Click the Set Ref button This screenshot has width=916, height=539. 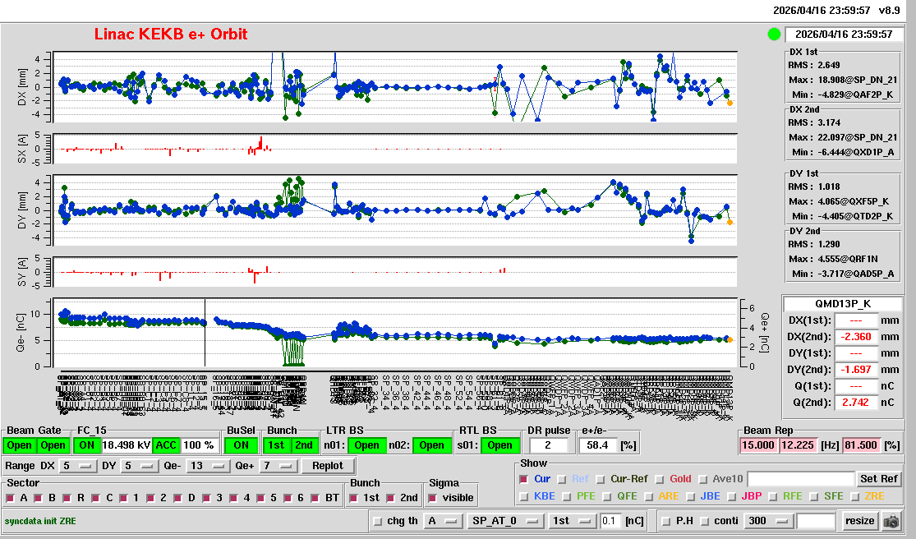[878, 479]
